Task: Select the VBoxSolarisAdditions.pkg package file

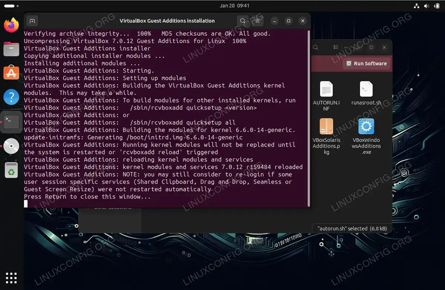Action: pos(326,136)
